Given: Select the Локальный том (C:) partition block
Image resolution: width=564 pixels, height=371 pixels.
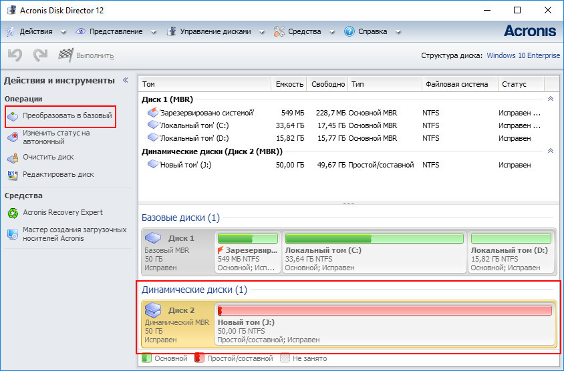Looking at the screenshot, I should 374,252.
